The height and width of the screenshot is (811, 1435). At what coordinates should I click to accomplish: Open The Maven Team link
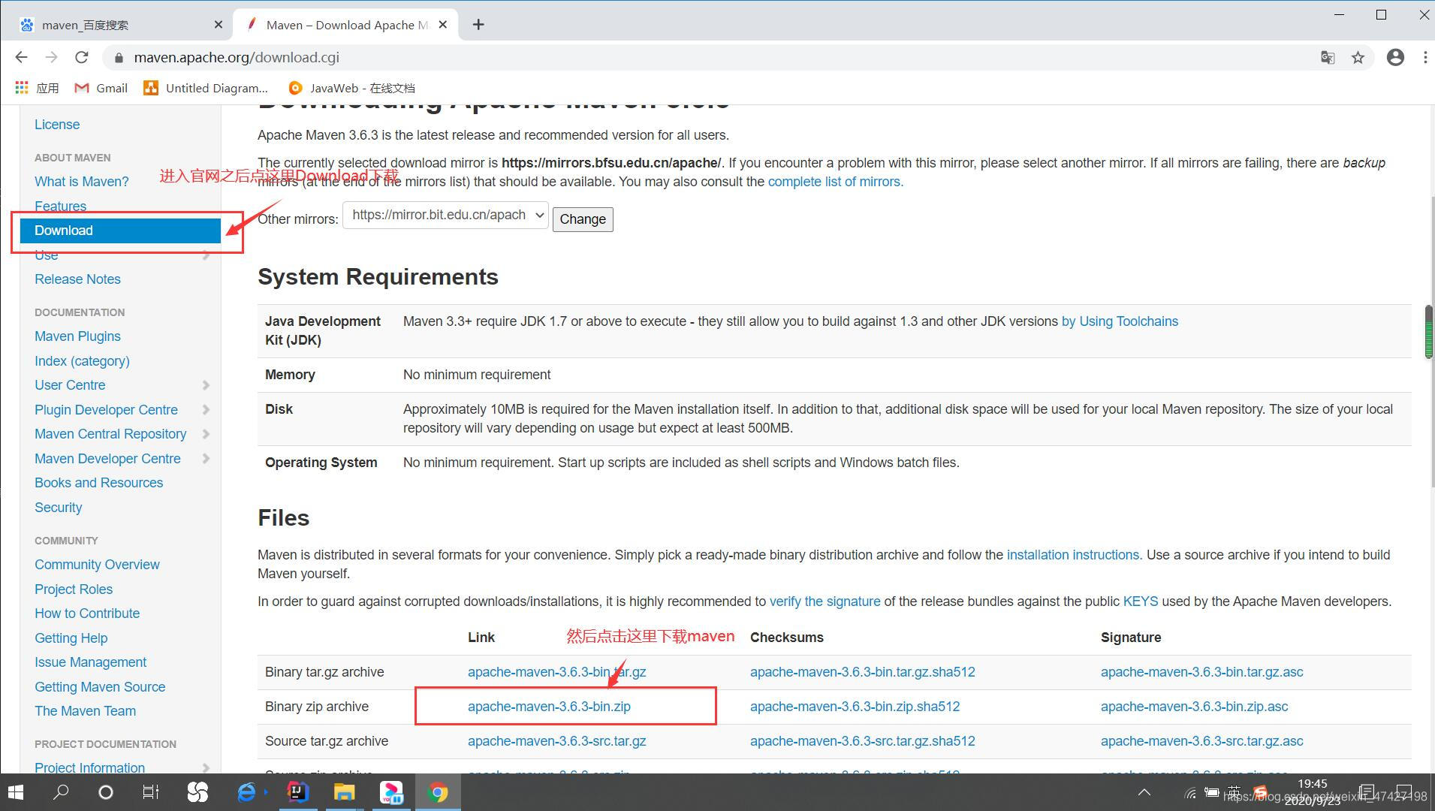85,711
